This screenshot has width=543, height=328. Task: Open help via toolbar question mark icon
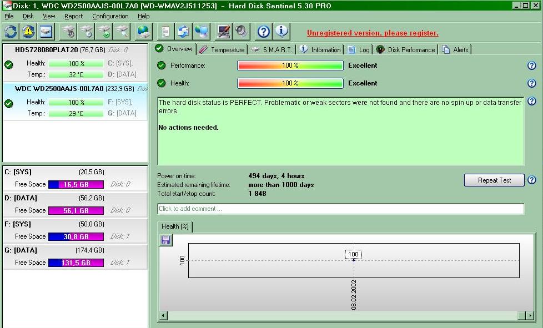pos(264,32)
